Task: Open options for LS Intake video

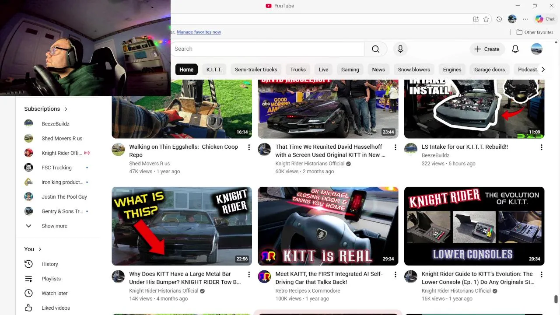Action: pyautogui.click(x=541, y=147)
